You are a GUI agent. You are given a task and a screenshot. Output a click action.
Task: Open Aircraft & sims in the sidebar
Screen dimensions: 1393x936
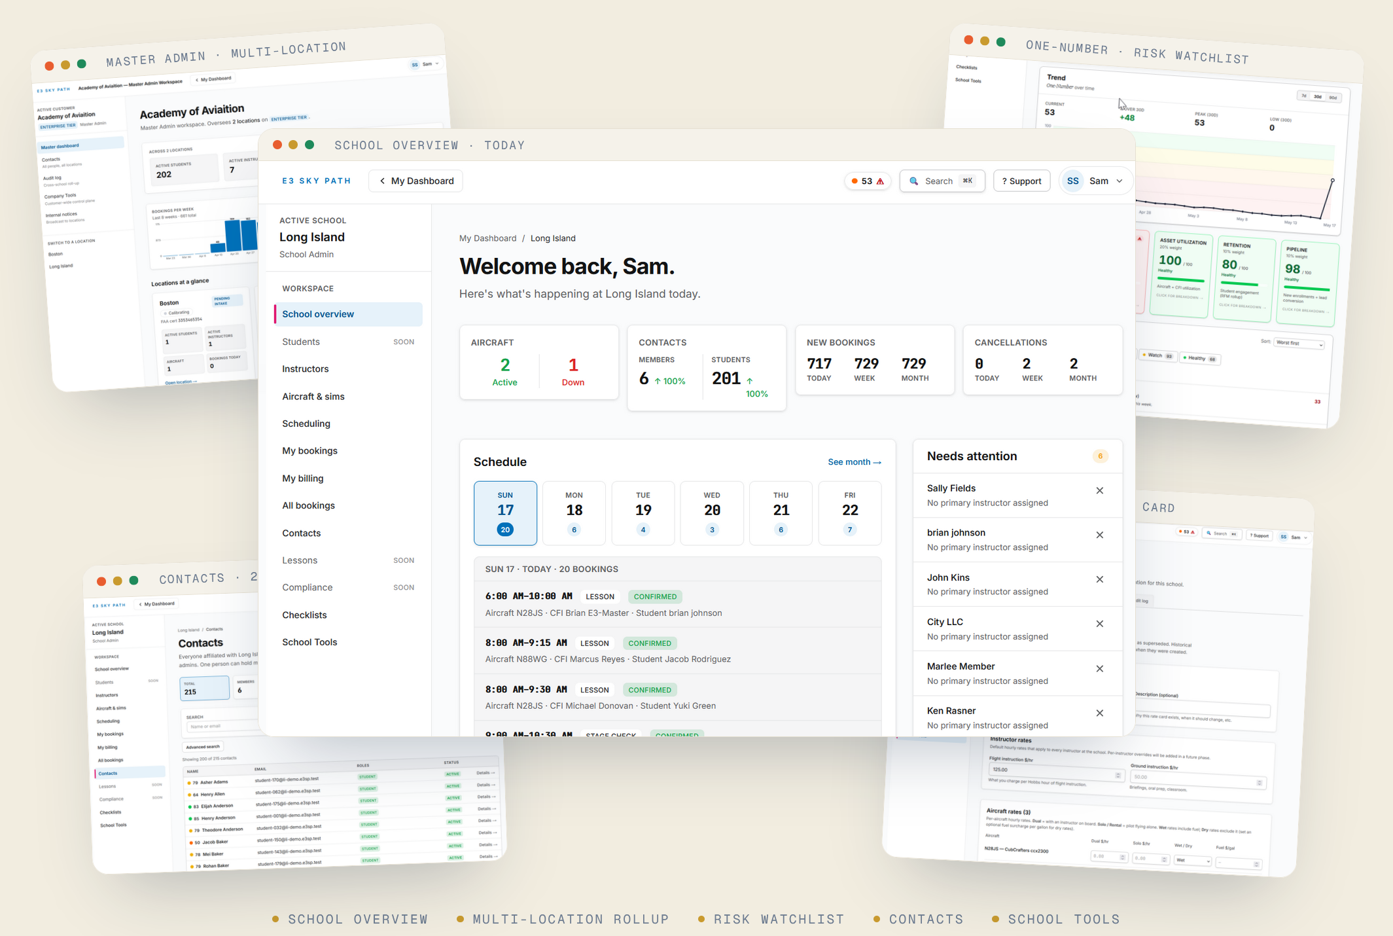(348, 397)
